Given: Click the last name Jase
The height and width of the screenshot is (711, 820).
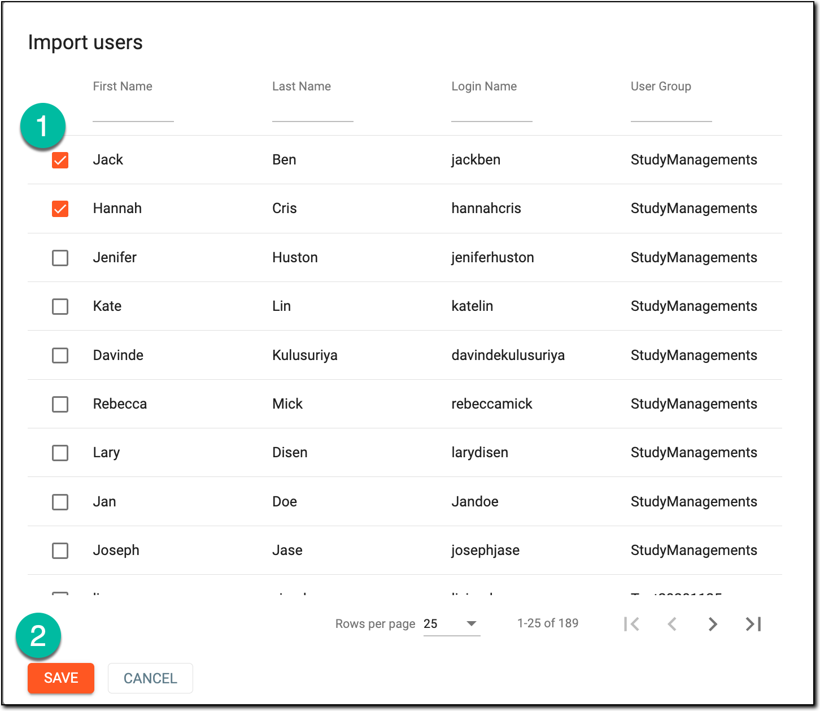Looking at the screenshot, I should point(287,550).
